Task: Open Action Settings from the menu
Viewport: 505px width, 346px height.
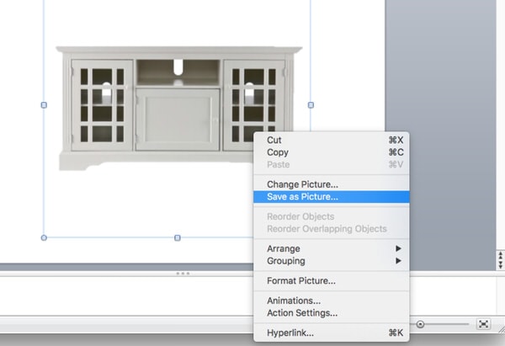Action: [x=301, y=313]
